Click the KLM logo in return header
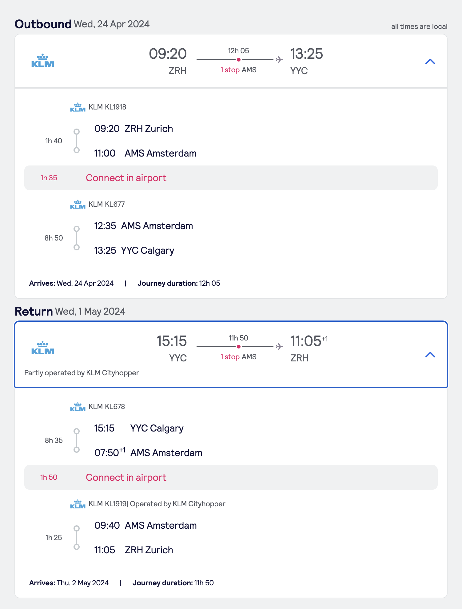Image resolution: width=462 pixels, height=609 pixels. (43, 348)
